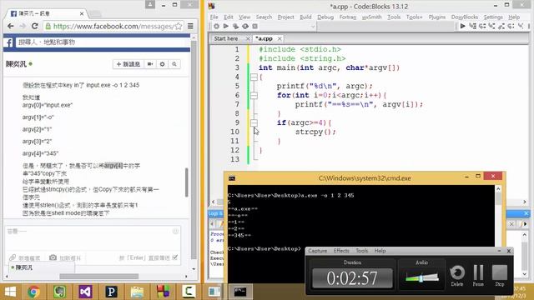Screen dimensions: 534x300
Task: Click the Step into debug icon
Action: tap(491, 26)
